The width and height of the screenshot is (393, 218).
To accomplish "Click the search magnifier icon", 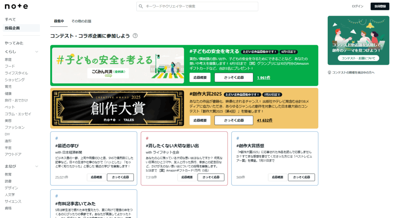I will click(x=141, y=6).
